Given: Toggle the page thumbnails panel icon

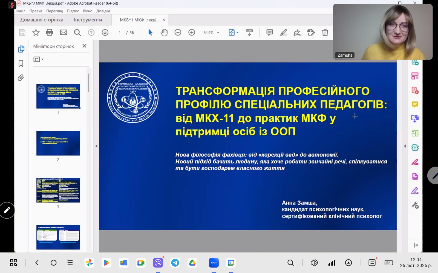Looking at the screenshot, I should pos(21,49).
